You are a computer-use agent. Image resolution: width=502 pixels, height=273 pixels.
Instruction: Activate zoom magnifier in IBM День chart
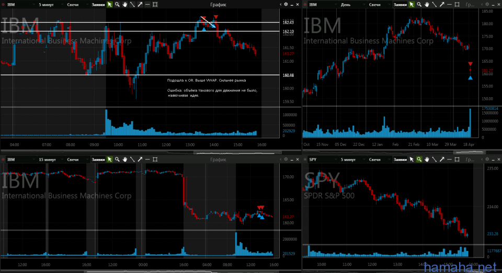click(x=419, y=5)
